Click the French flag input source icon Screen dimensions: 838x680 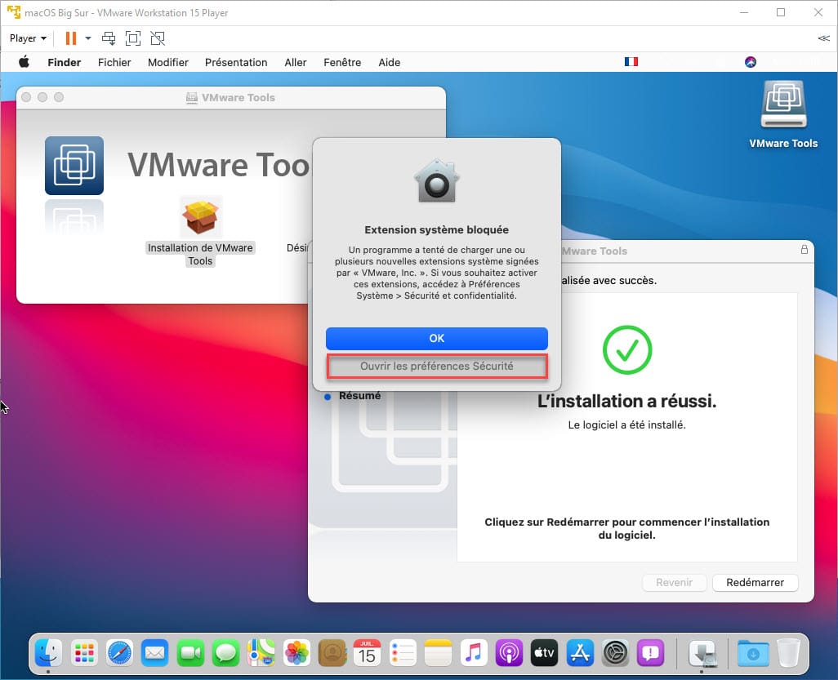631,62
